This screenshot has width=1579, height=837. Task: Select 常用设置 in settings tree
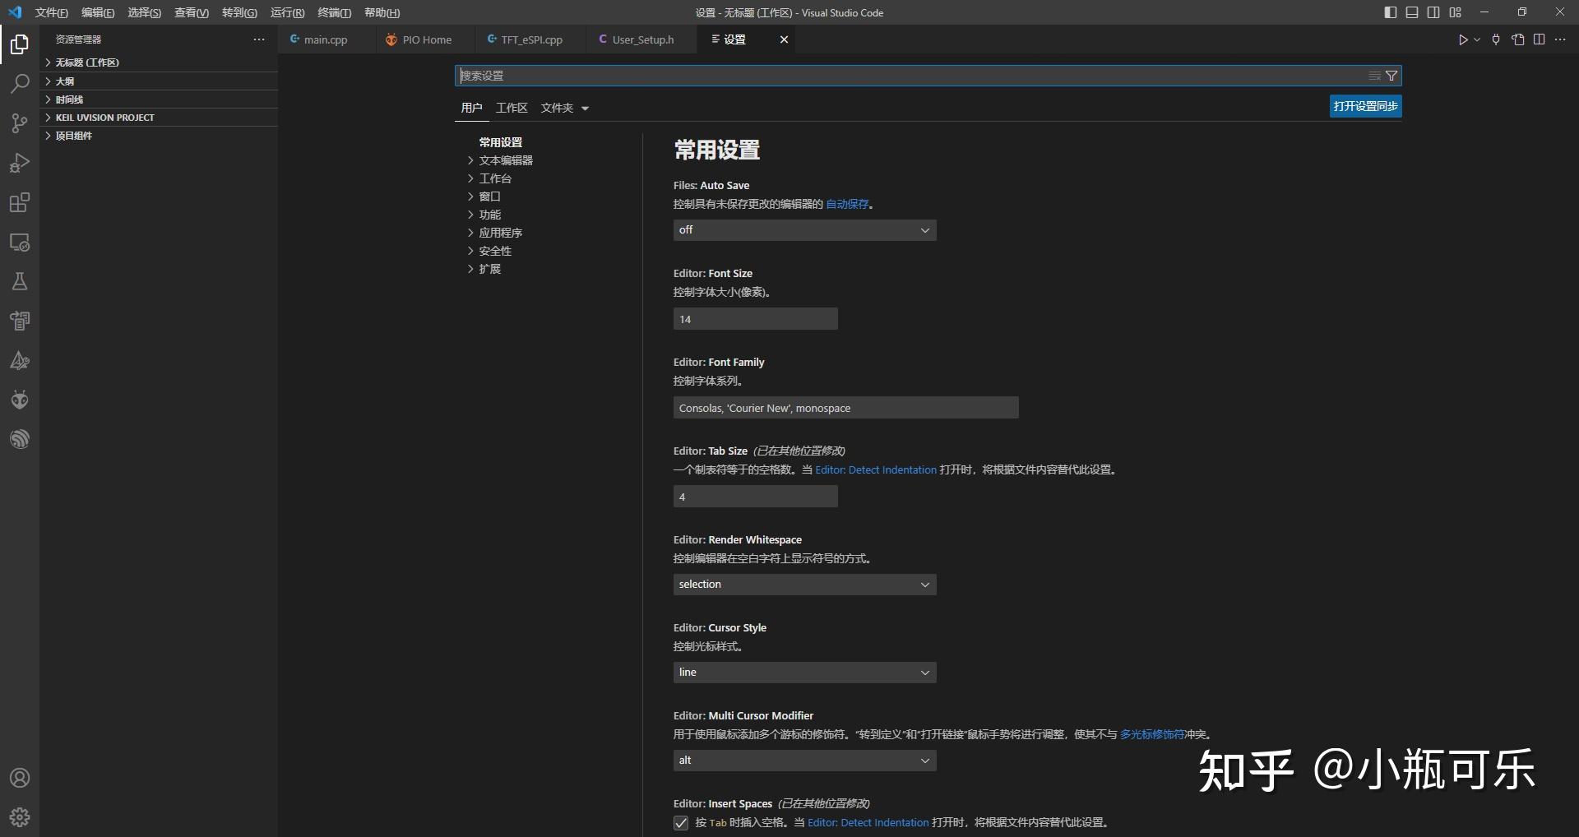click(x=501, y=142)
